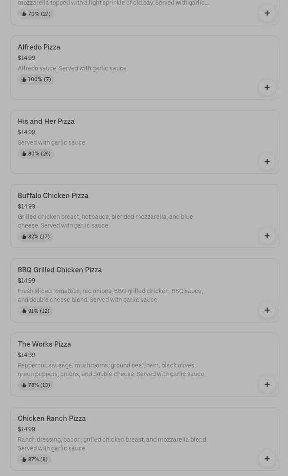Click the topmost plus add button

click(x=267, y=13)
